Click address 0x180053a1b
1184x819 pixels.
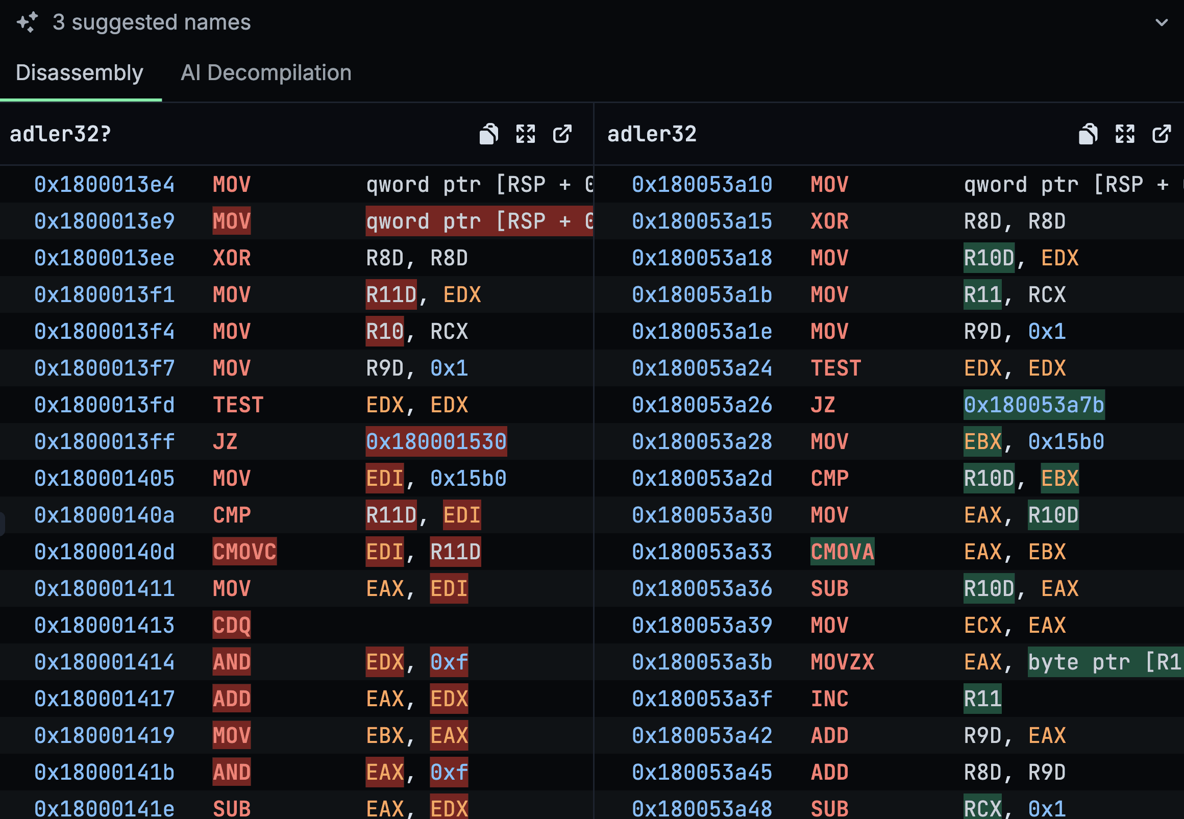(x=702, y=294)
